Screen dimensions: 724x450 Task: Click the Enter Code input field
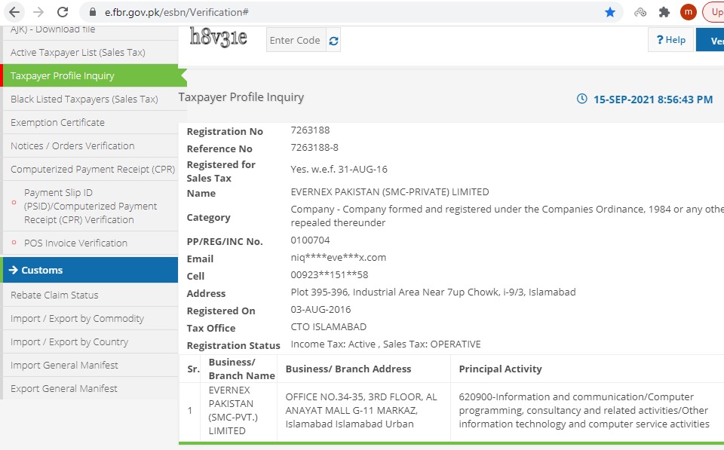click(x=296, y=41)
